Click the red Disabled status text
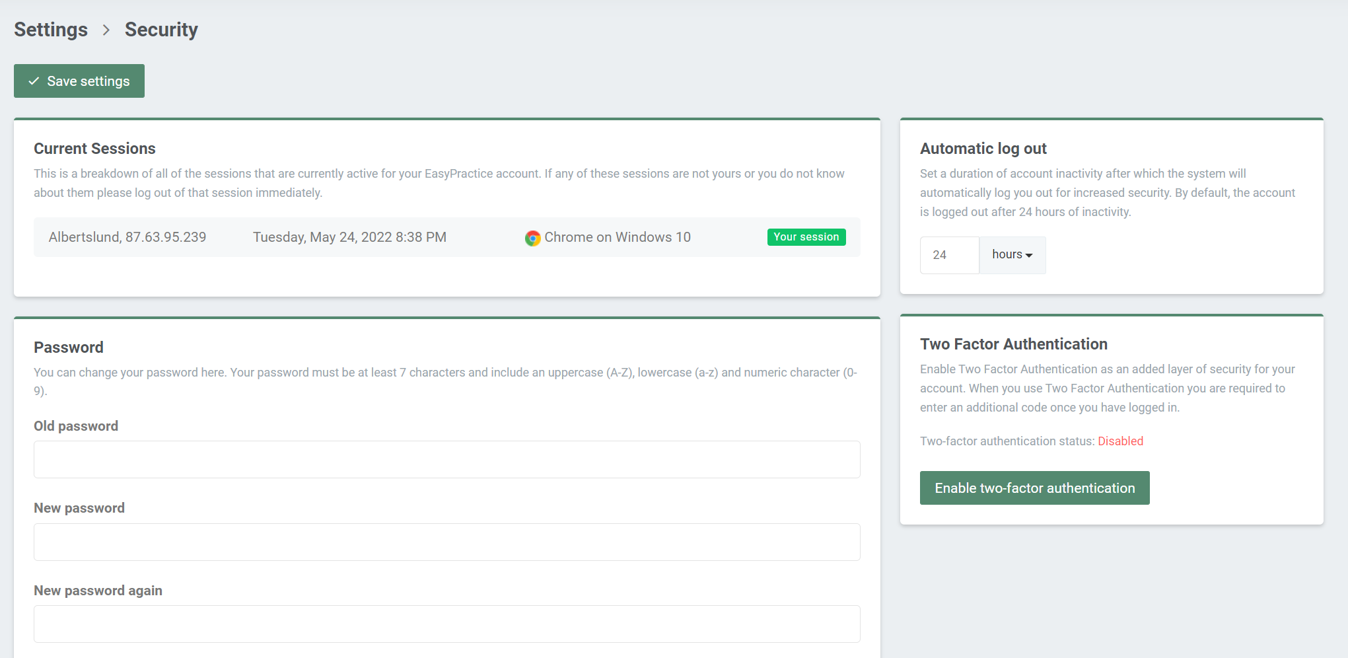 1120,441
